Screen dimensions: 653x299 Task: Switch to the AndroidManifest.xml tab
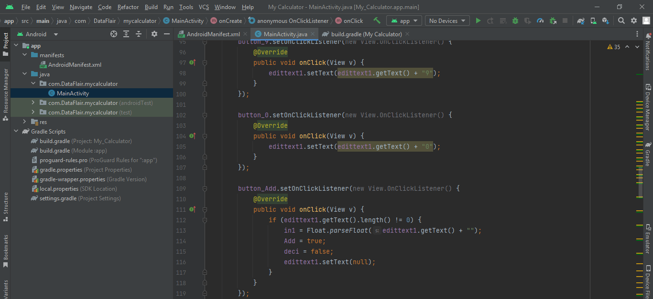[213, 34]
